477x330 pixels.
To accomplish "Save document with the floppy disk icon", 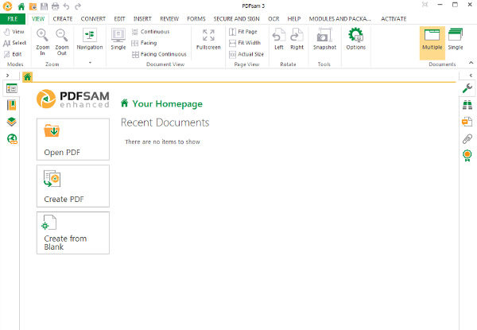I will [44, 6].
